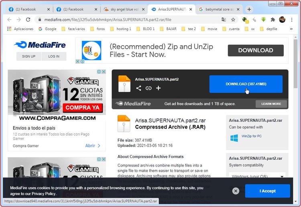Screen dimensions: 301x207
Task: Click the browser forward arrow
Action: [x=18, y=20]
